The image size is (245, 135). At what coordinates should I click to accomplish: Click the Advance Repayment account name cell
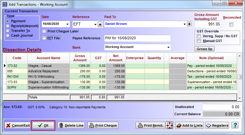tap(49, 71)
